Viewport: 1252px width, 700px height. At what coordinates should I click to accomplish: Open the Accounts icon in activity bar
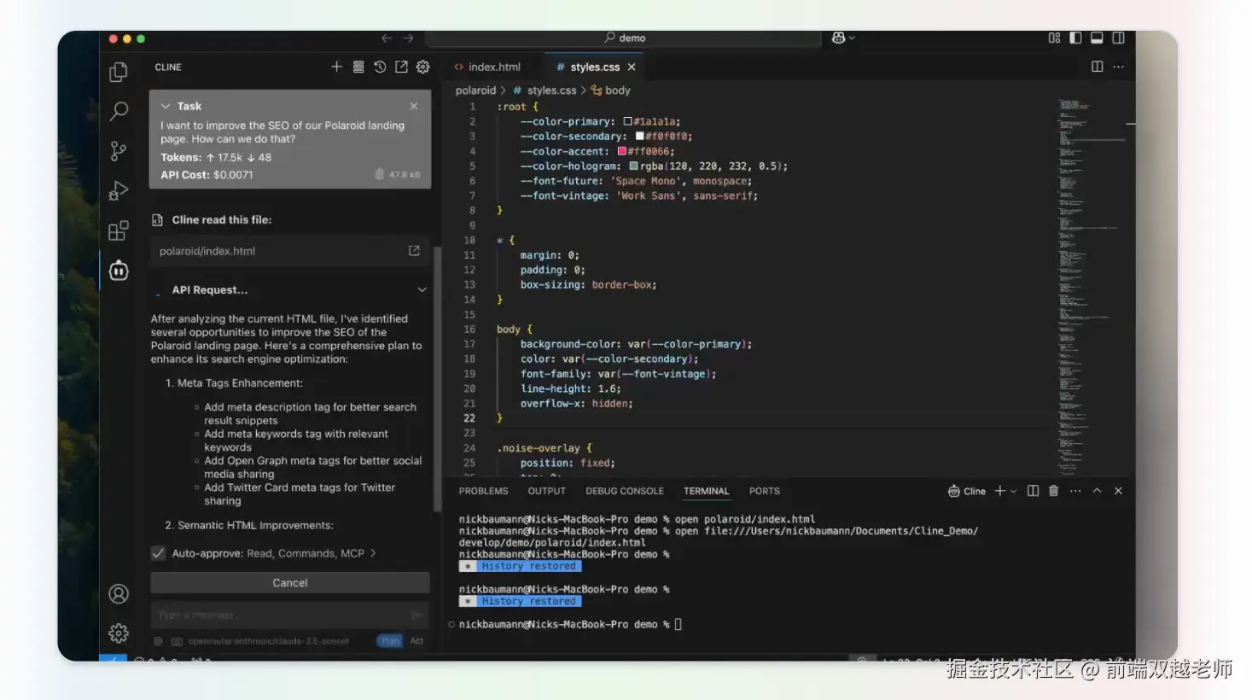(x=119, y=593)
